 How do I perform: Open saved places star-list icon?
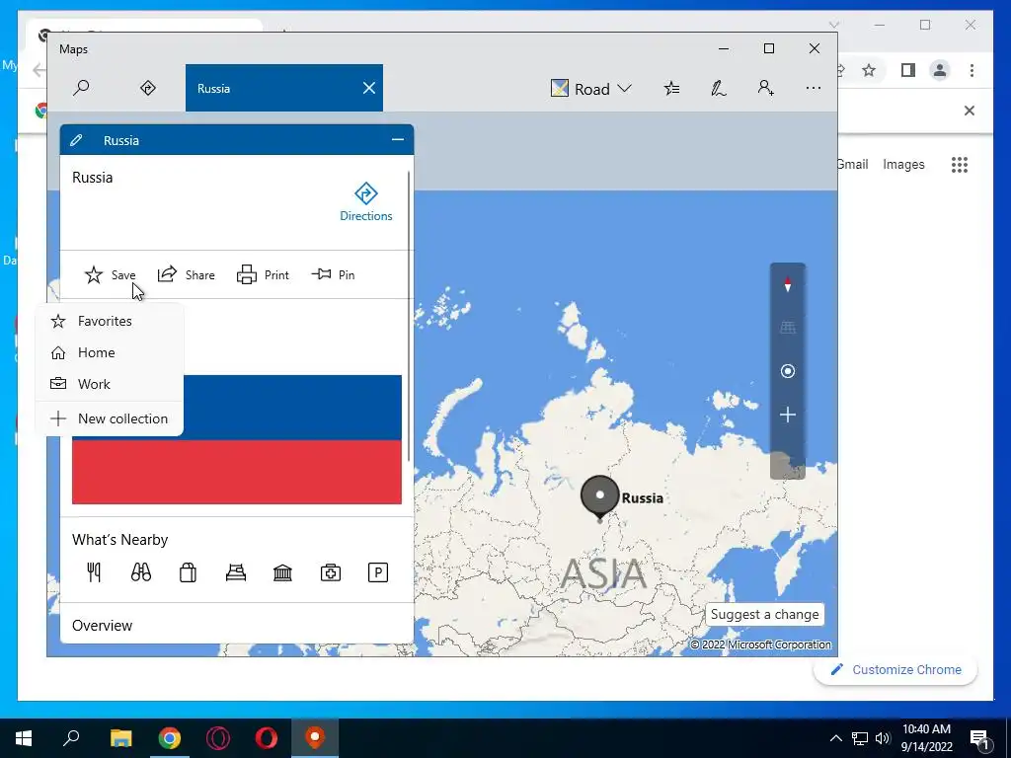tap(671, 88)
